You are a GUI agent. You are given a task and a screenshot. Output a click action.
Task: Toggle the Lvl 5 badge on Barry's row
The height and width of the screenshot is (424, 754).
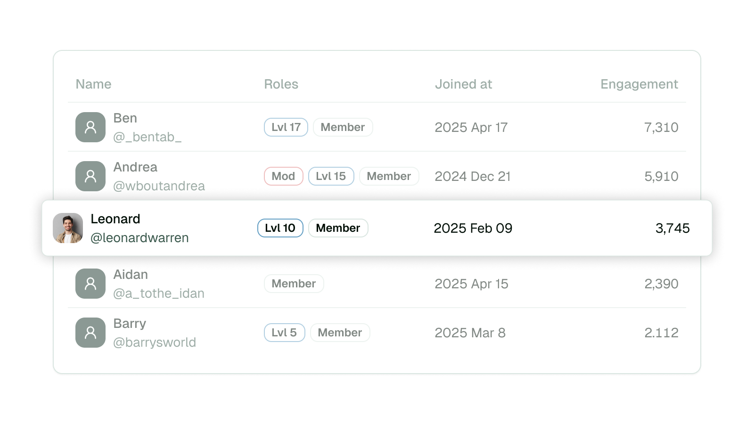click(284, 332)
